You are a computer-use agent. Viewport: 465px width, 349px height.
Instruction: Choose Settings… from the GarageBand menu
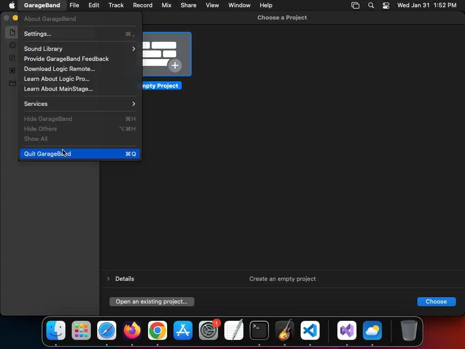point(80,34)
